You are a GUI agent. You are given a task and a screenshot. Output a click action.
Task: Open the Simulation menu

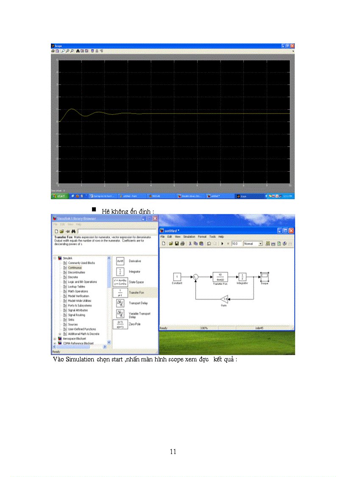point(190,237)
